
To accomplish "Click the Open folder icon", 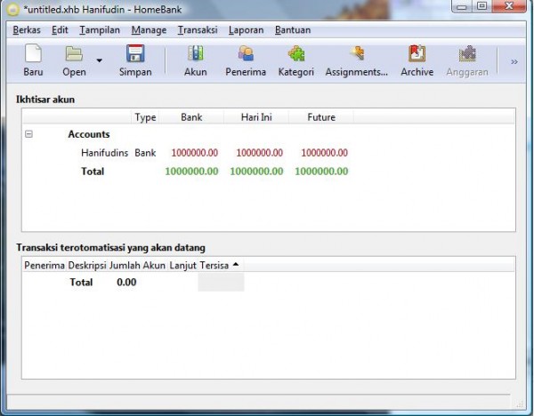I will pos(74,61).
